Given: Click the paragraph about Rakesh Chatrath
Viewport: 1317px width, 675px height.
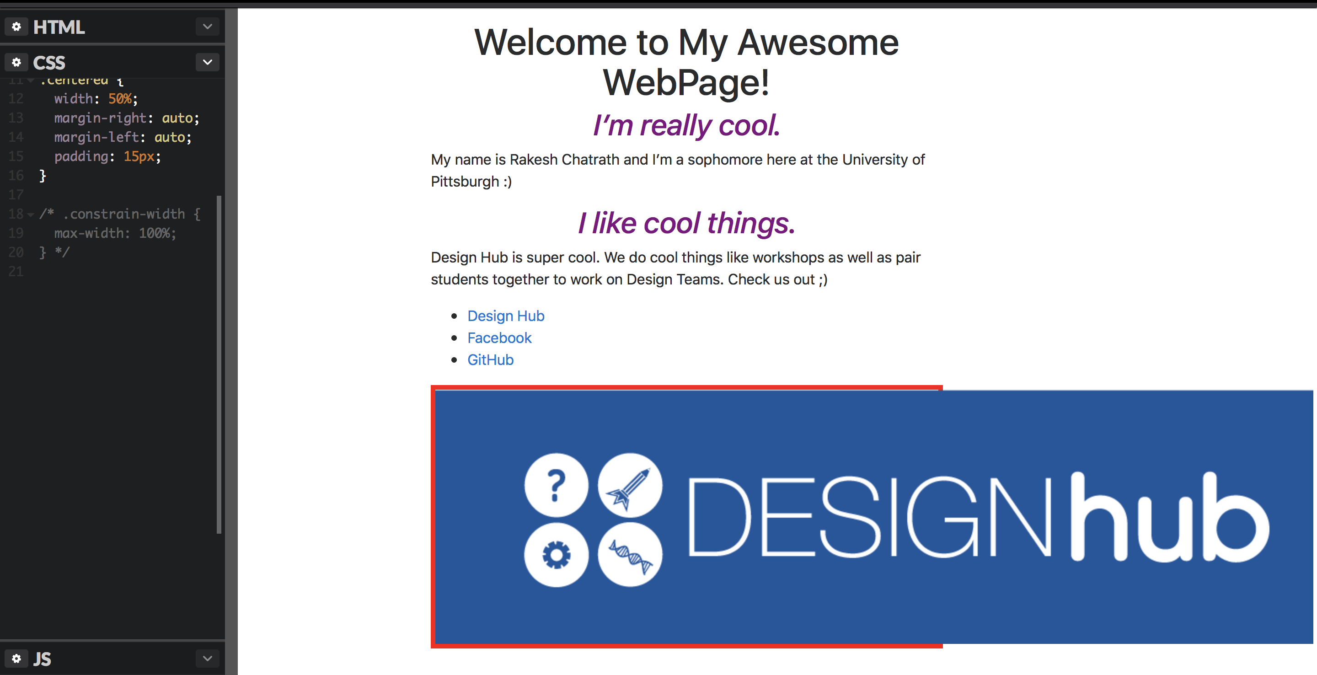Looking at the screenshot, I should (x=678, y=170).
